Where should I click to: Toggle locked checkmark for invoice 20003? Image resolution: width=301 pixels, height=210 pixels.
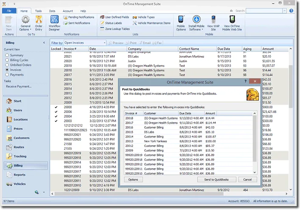point(56,121)
